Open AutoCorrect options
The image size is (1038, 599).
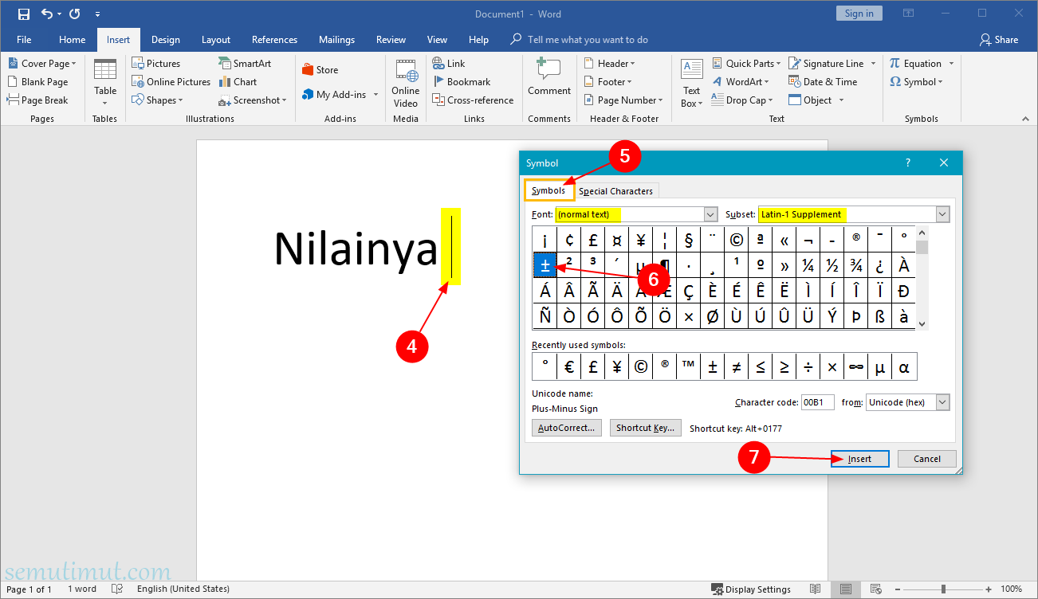(566, 428)
